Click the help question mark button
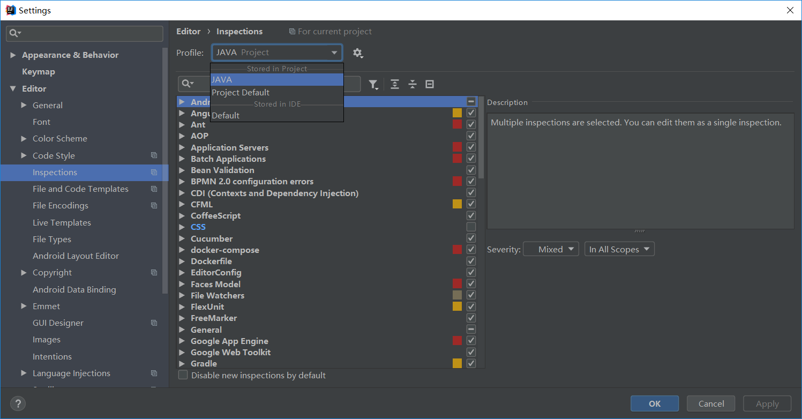The image size is (802, 419). (18, 403)
